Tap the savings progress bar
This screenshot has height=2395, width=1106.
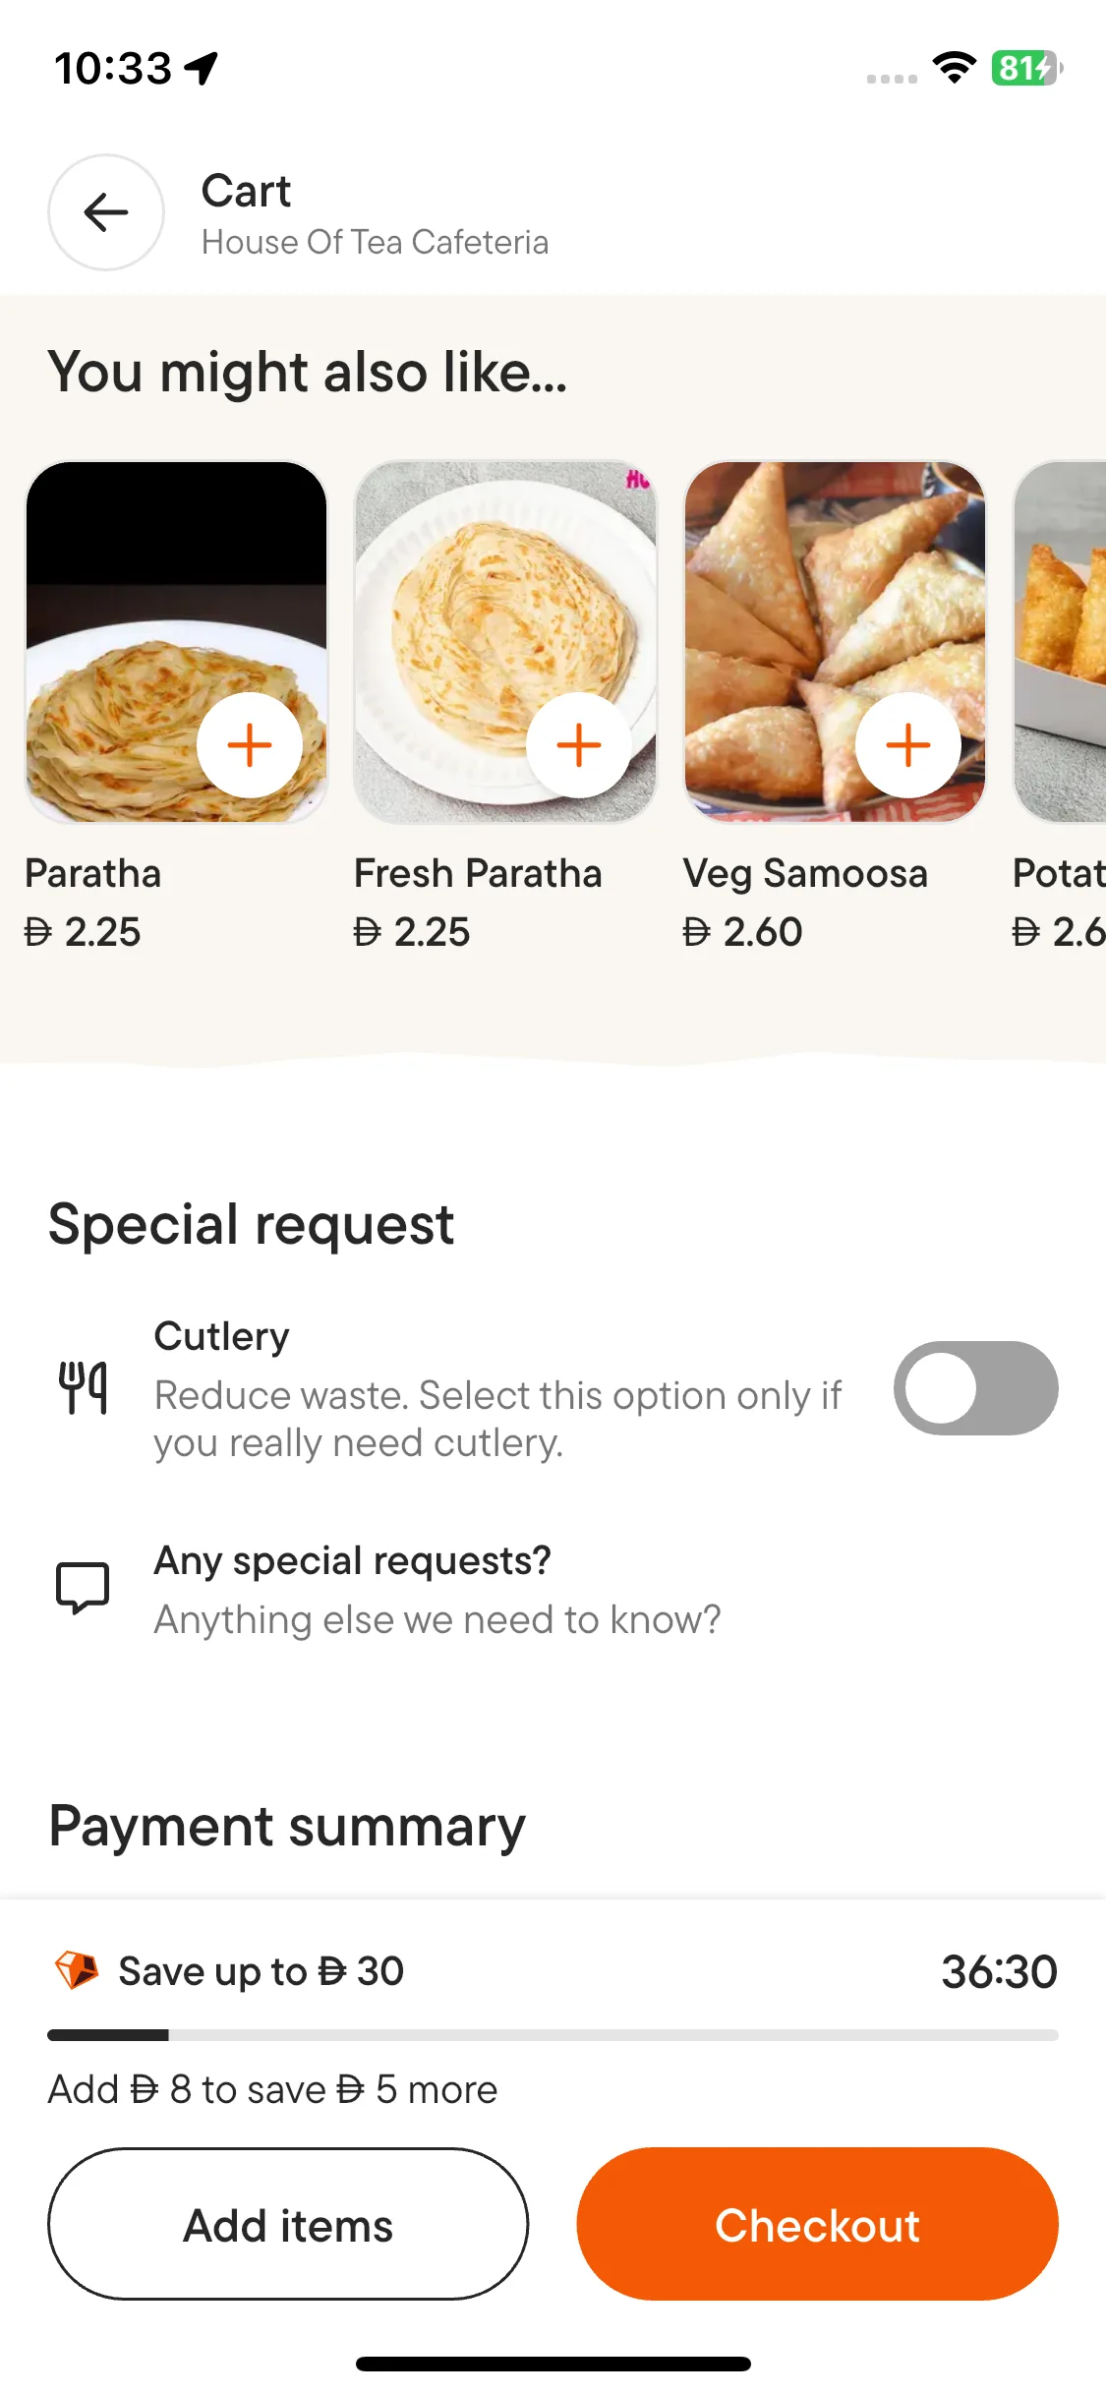coord(553,2034)
